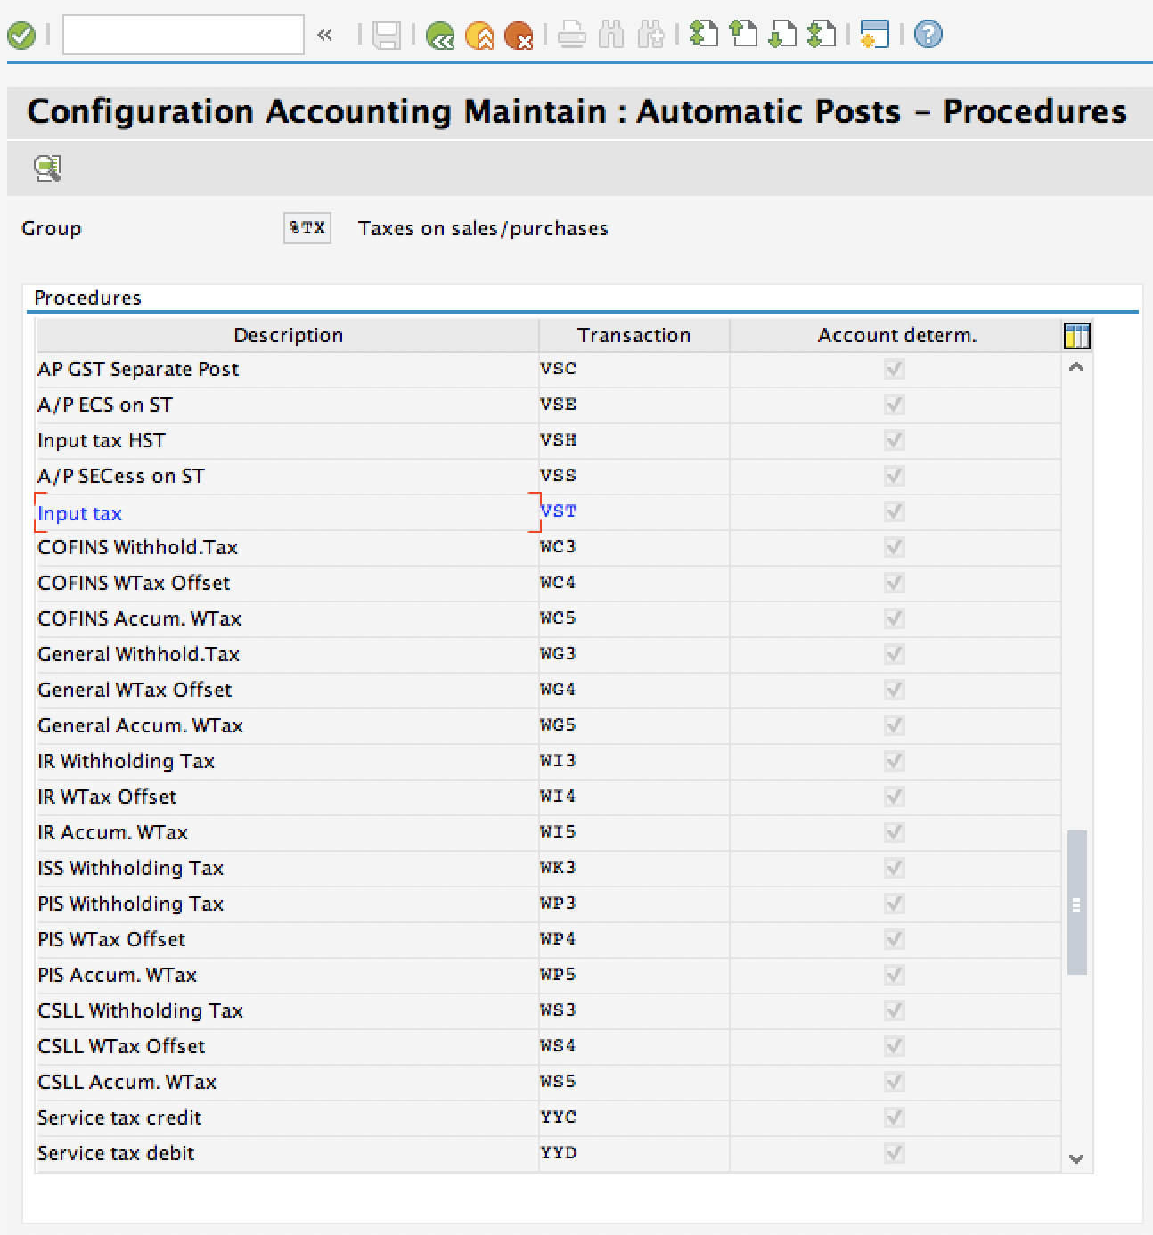This screenshot has height=1235, width=1153.
Task: Click the Print icon
Action: tap(572, 36)
